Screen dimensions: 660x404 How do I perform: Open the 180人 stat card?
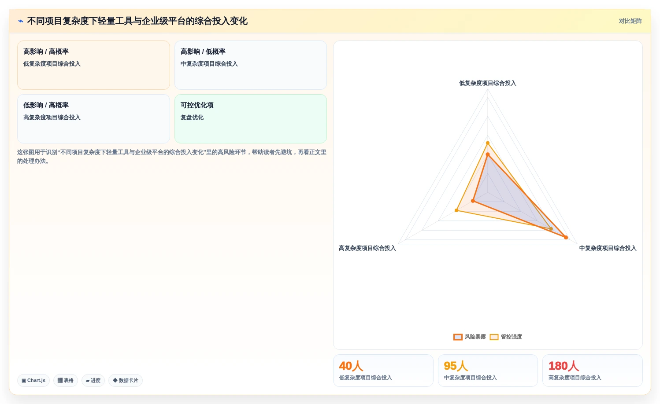pos(593,371)
